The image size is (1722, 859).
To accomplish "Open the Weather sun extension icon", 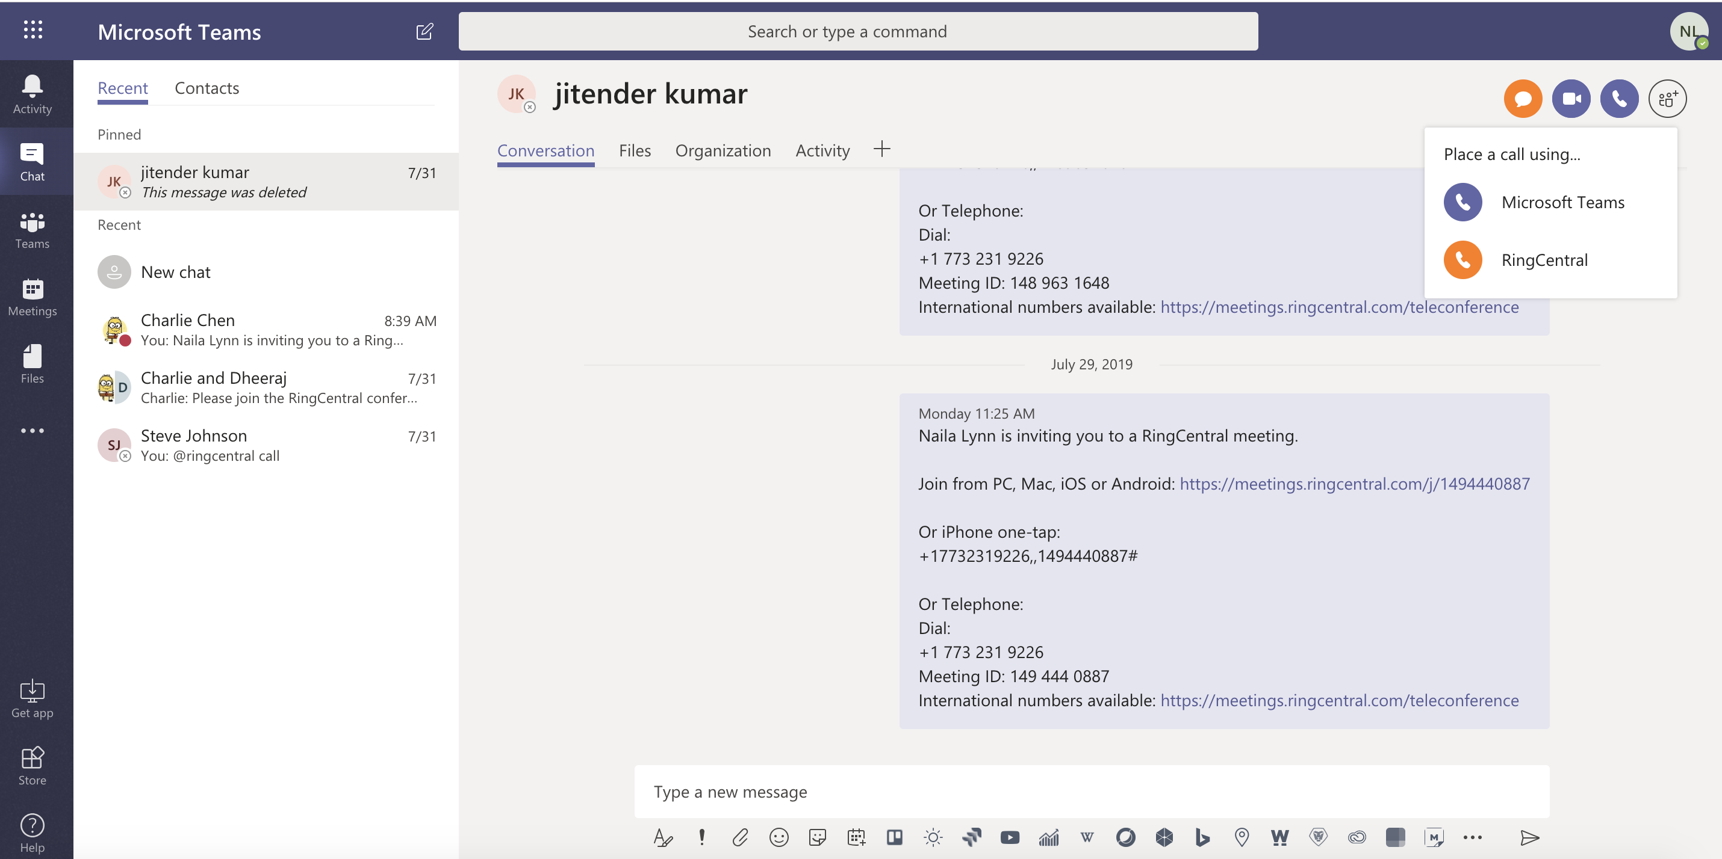I will [933, 837].
